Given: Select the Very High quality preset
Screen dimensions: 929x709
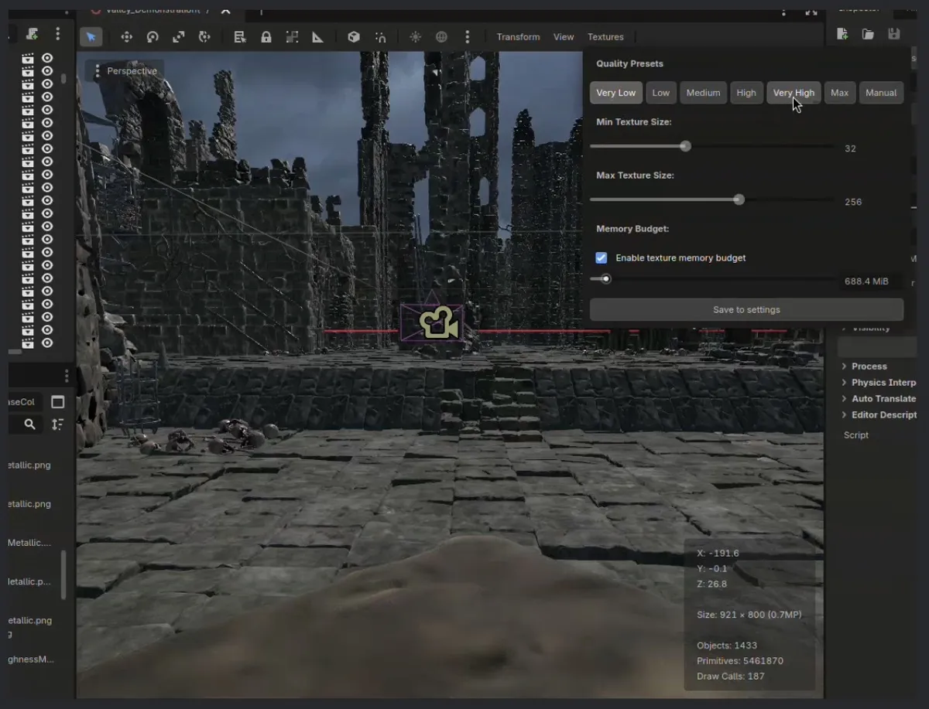Looking at the screenshot, I should point(794,93).
